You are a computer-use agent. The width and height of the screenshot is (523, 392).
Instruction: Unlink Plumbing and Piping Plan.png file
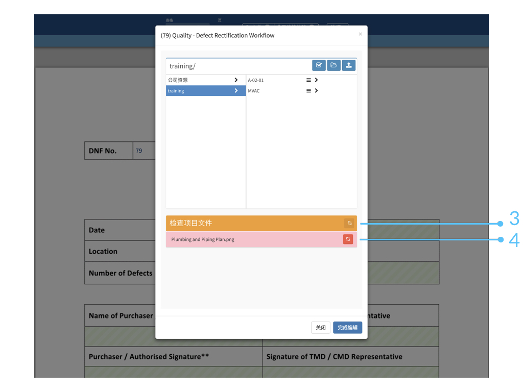(x=348, y=239)
